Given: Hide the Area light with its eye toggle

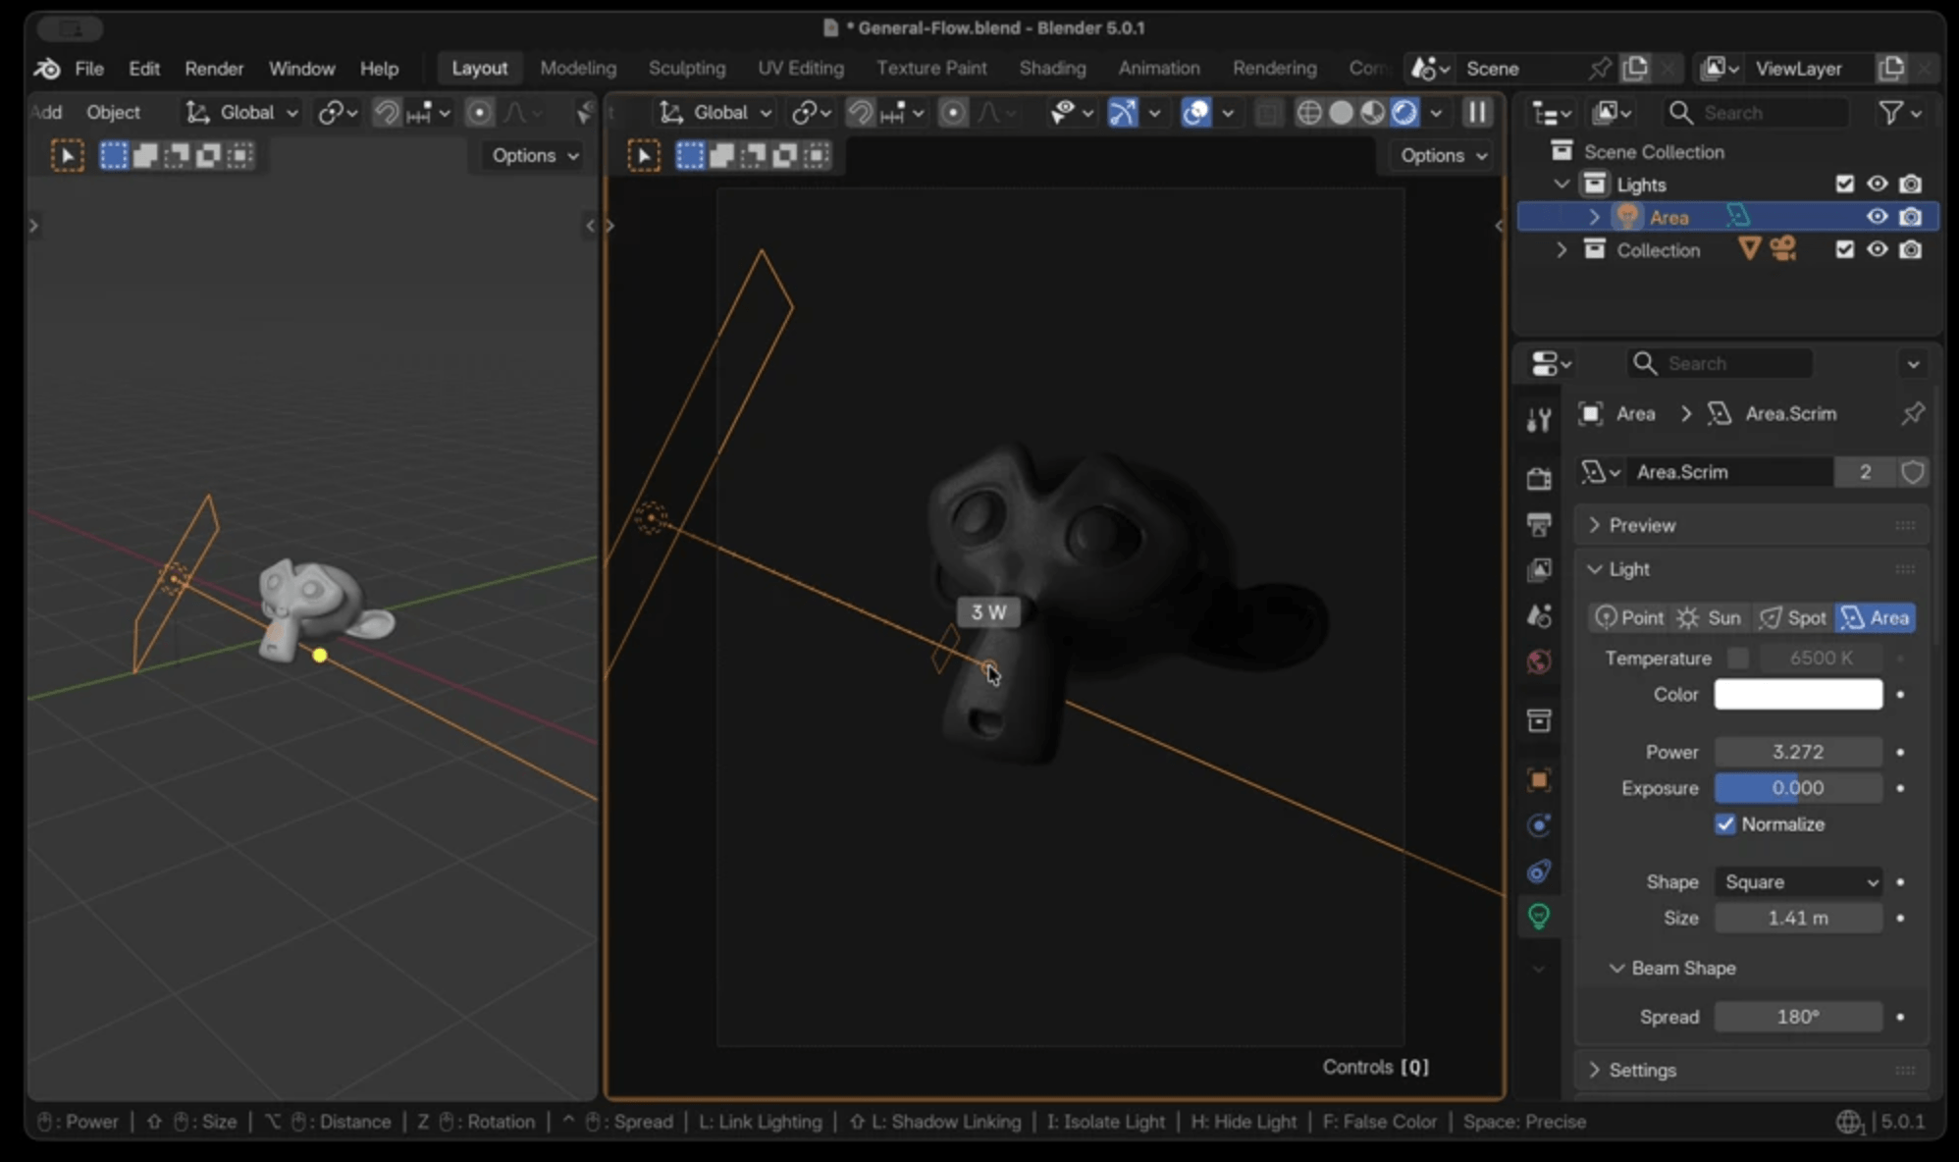Looking at the screenshot, I should [1878, 216].
